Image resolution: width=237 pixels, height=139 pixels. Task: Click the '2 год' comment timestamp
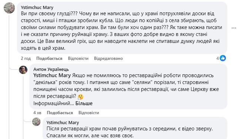[26, 58]
